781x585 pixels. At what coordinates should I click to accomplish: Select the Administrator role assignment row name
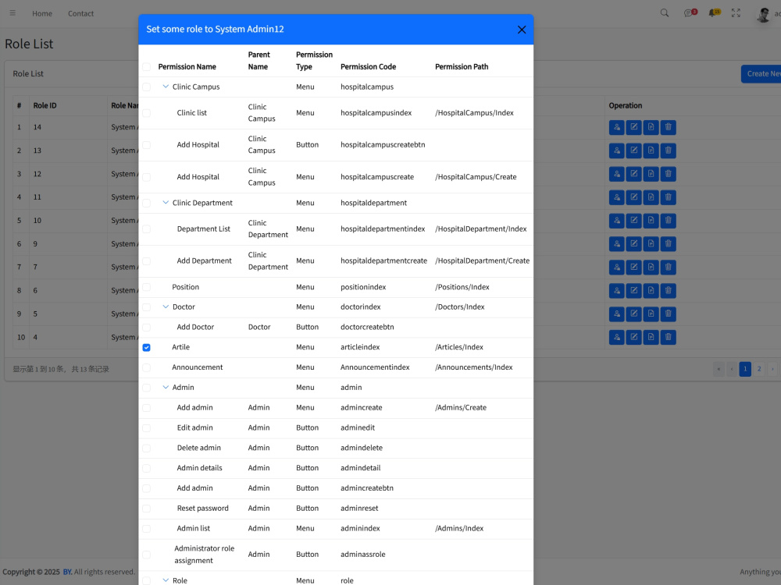pyautogui.click(x=204, y=554)
